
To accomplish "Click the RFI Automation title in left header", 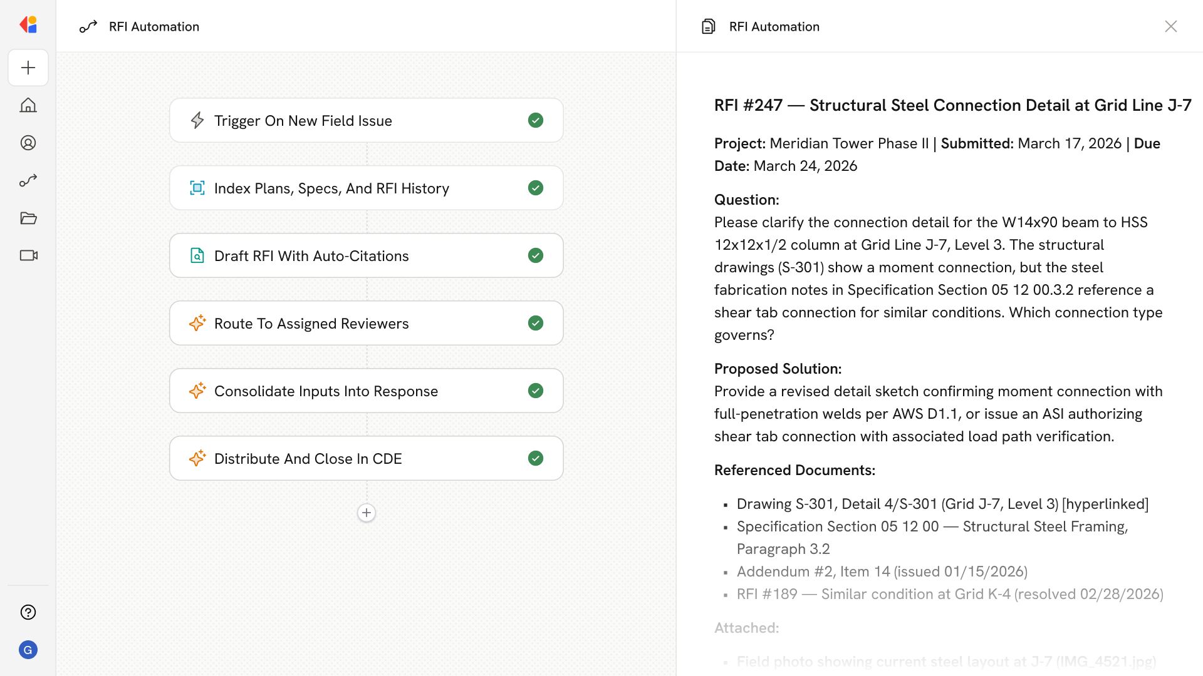I will [x=154, y=26].
